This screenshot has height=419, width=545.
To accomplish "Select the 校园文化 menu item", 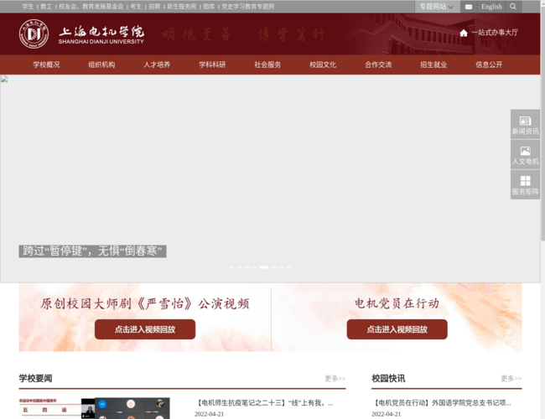I will 323,65.
